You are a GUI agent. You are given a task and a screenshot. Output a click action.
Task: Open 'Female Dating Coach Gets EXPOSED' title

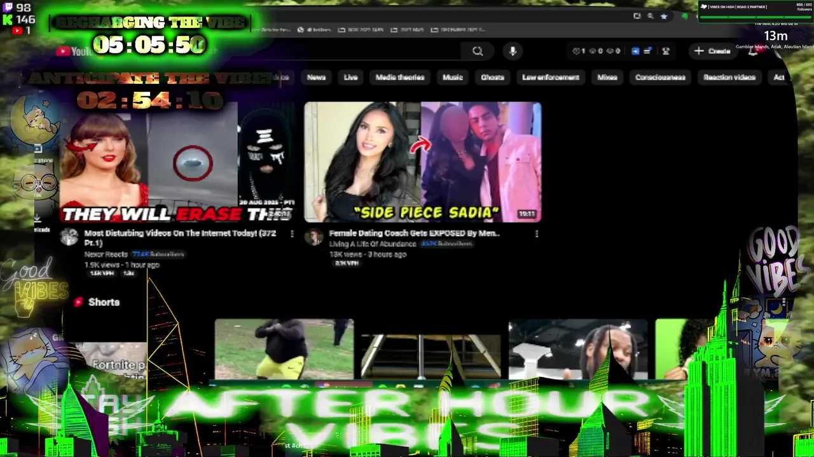414,234
